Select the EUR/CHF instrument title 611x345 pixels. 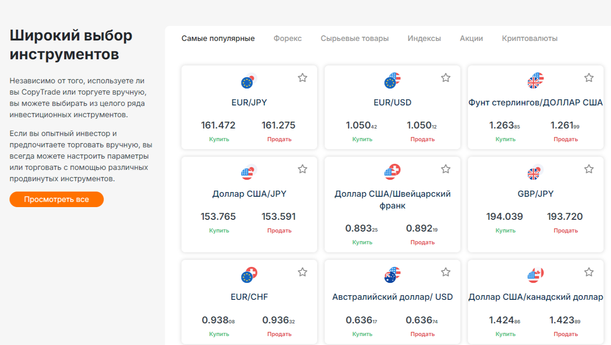(249, 297)
